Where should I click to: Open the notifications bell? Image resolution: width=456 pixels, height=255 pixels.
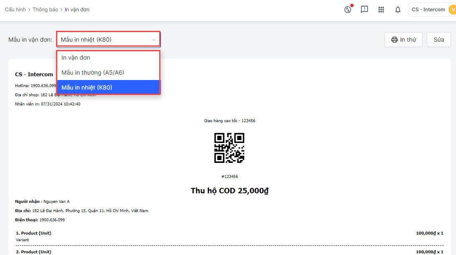tap(397, 10)
